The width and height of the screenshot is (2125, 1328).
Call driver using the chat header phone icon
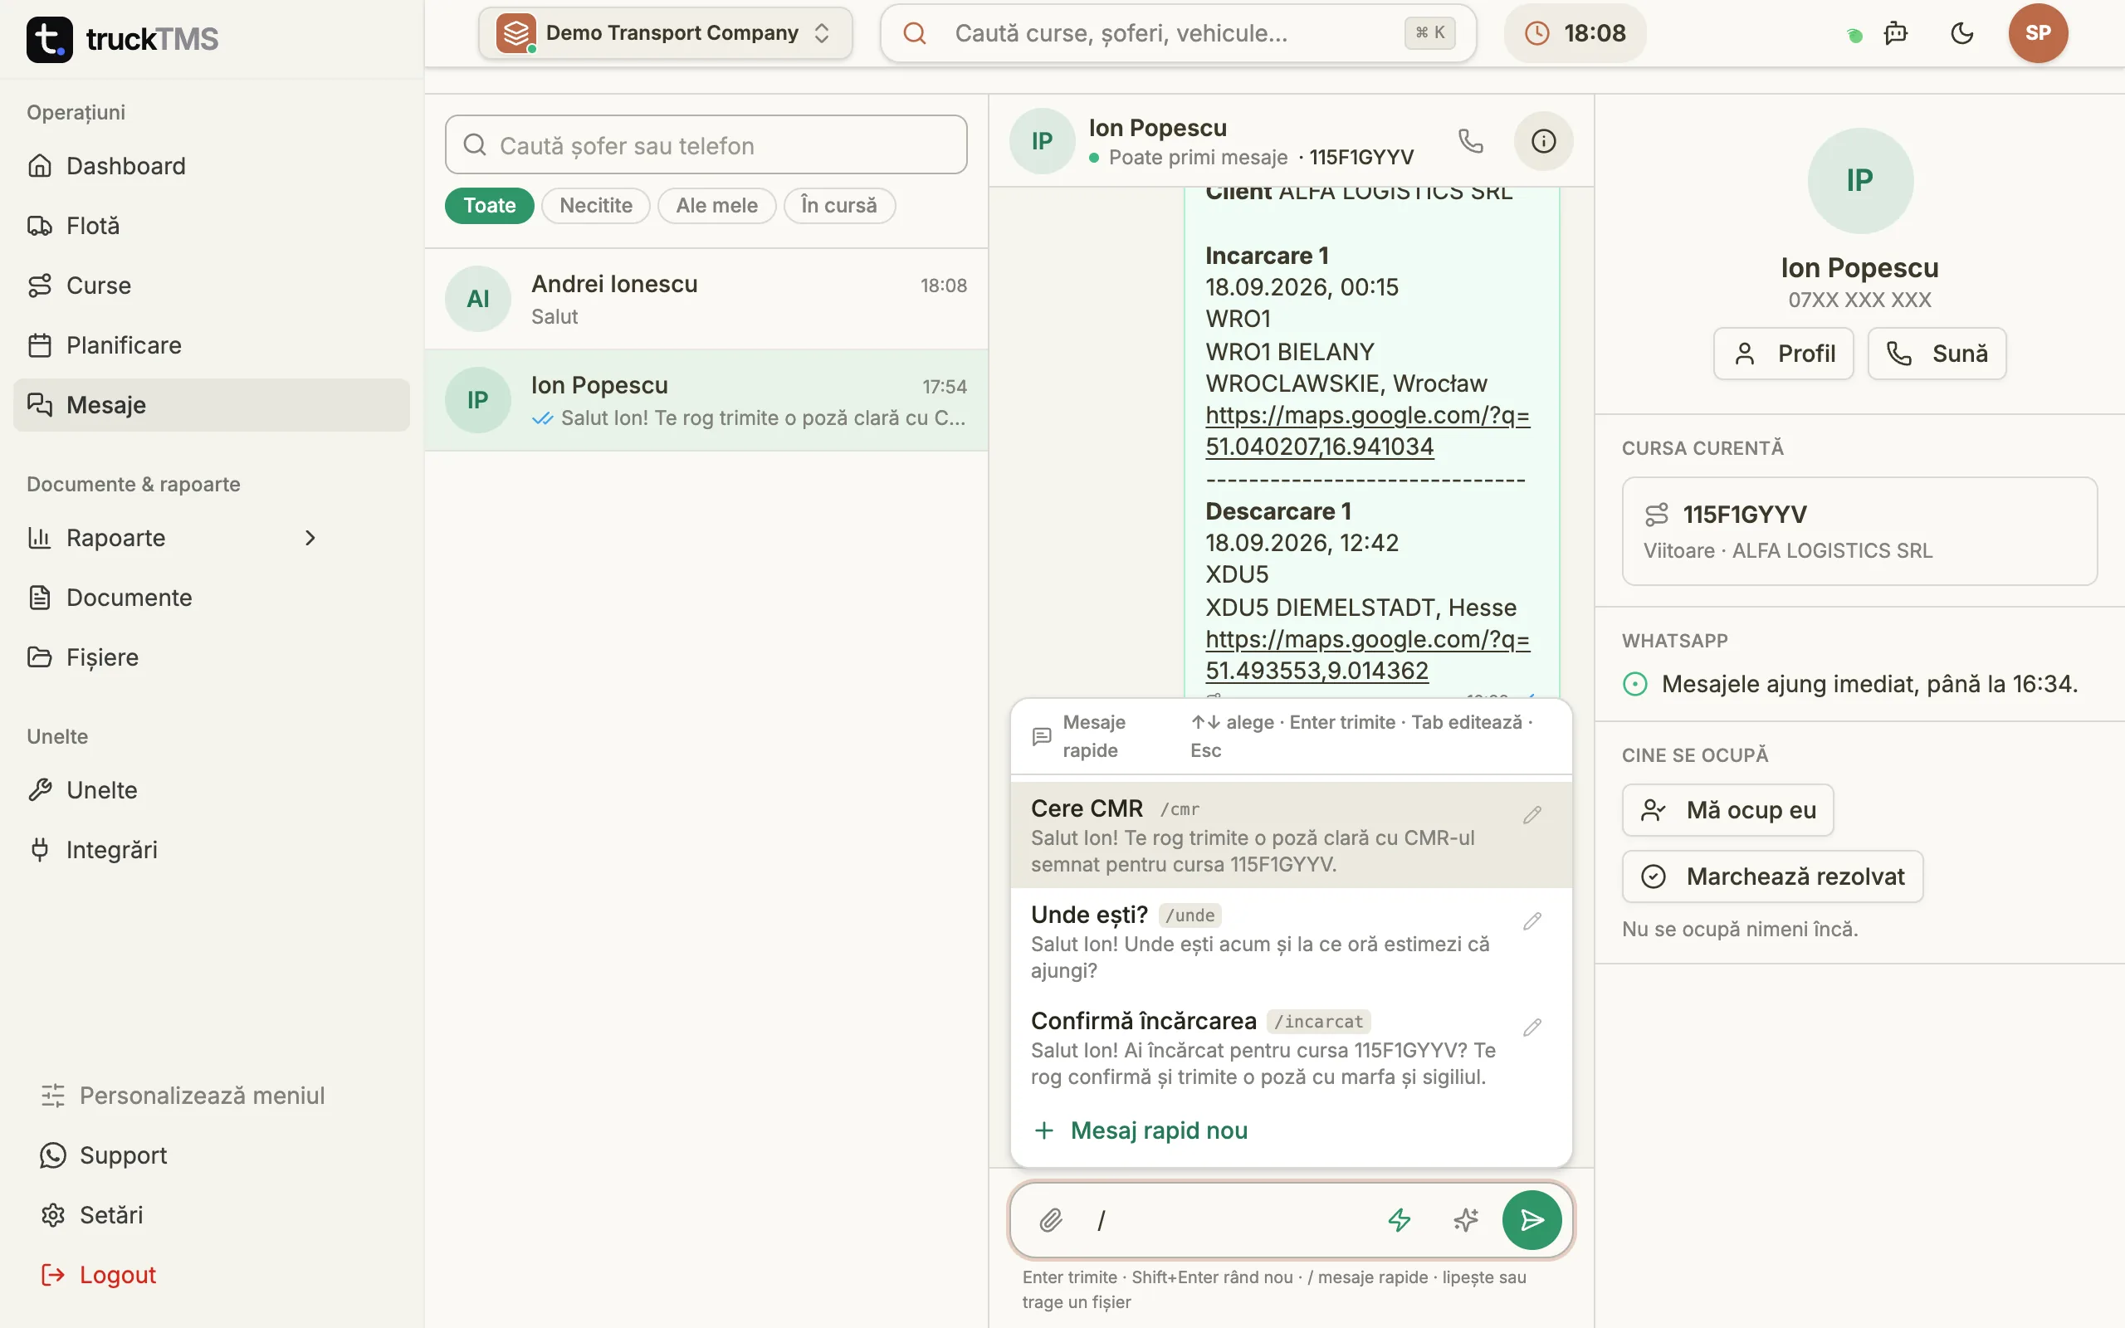pos(1471,140)
